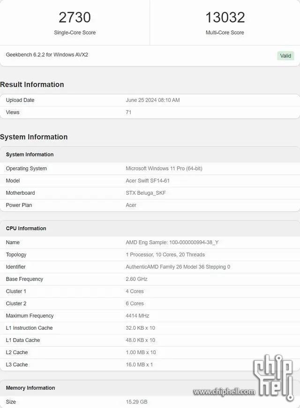Select the STX Beluga_SKF value
300x408 pixels.
[x=146, y=193]
